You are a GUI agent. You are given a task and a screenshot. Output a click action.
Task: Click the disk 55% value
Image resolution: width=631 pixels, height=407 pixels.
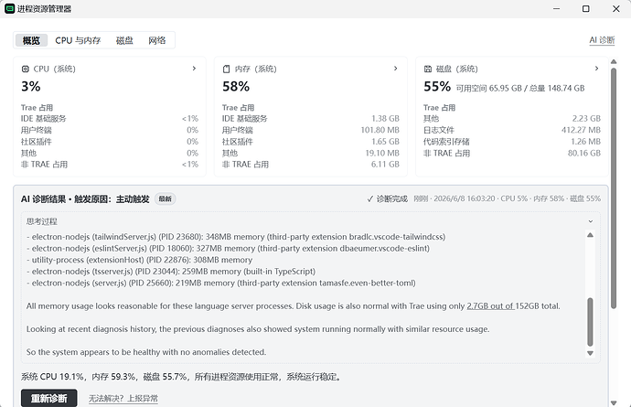click(x=437, y=86)
